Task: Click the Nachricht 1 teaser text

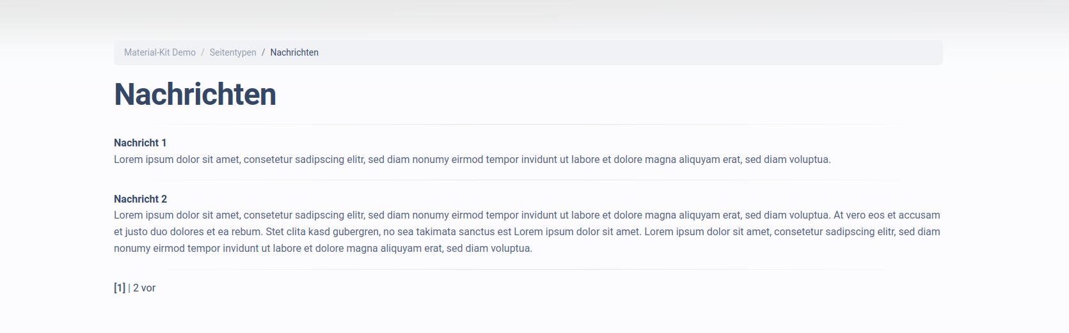Action: pyautogui.click(x=472, y=159)
